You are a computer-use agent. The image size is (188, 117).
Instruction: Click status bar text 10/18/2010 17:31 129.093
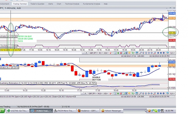[x=132, y=56]
